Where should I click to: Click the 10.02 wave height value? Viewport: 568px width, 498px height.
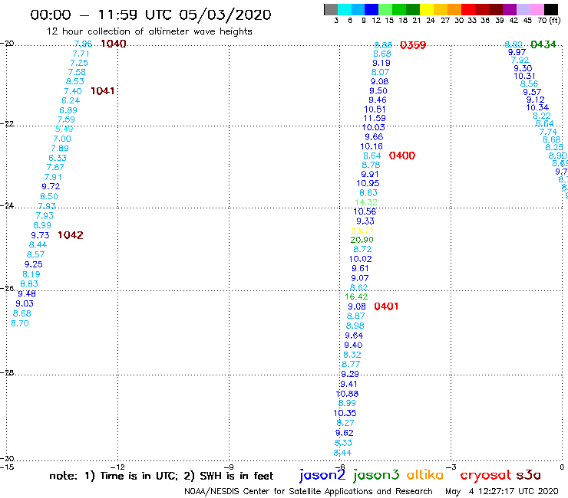361,259
